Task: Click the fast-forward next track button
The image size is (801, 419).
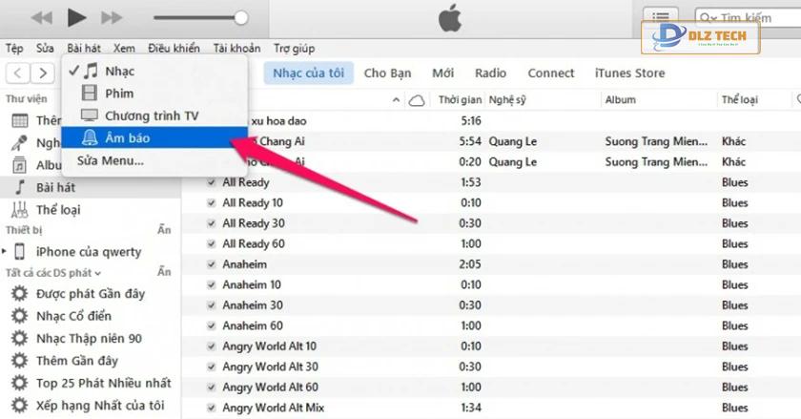Action: (112, 18)
